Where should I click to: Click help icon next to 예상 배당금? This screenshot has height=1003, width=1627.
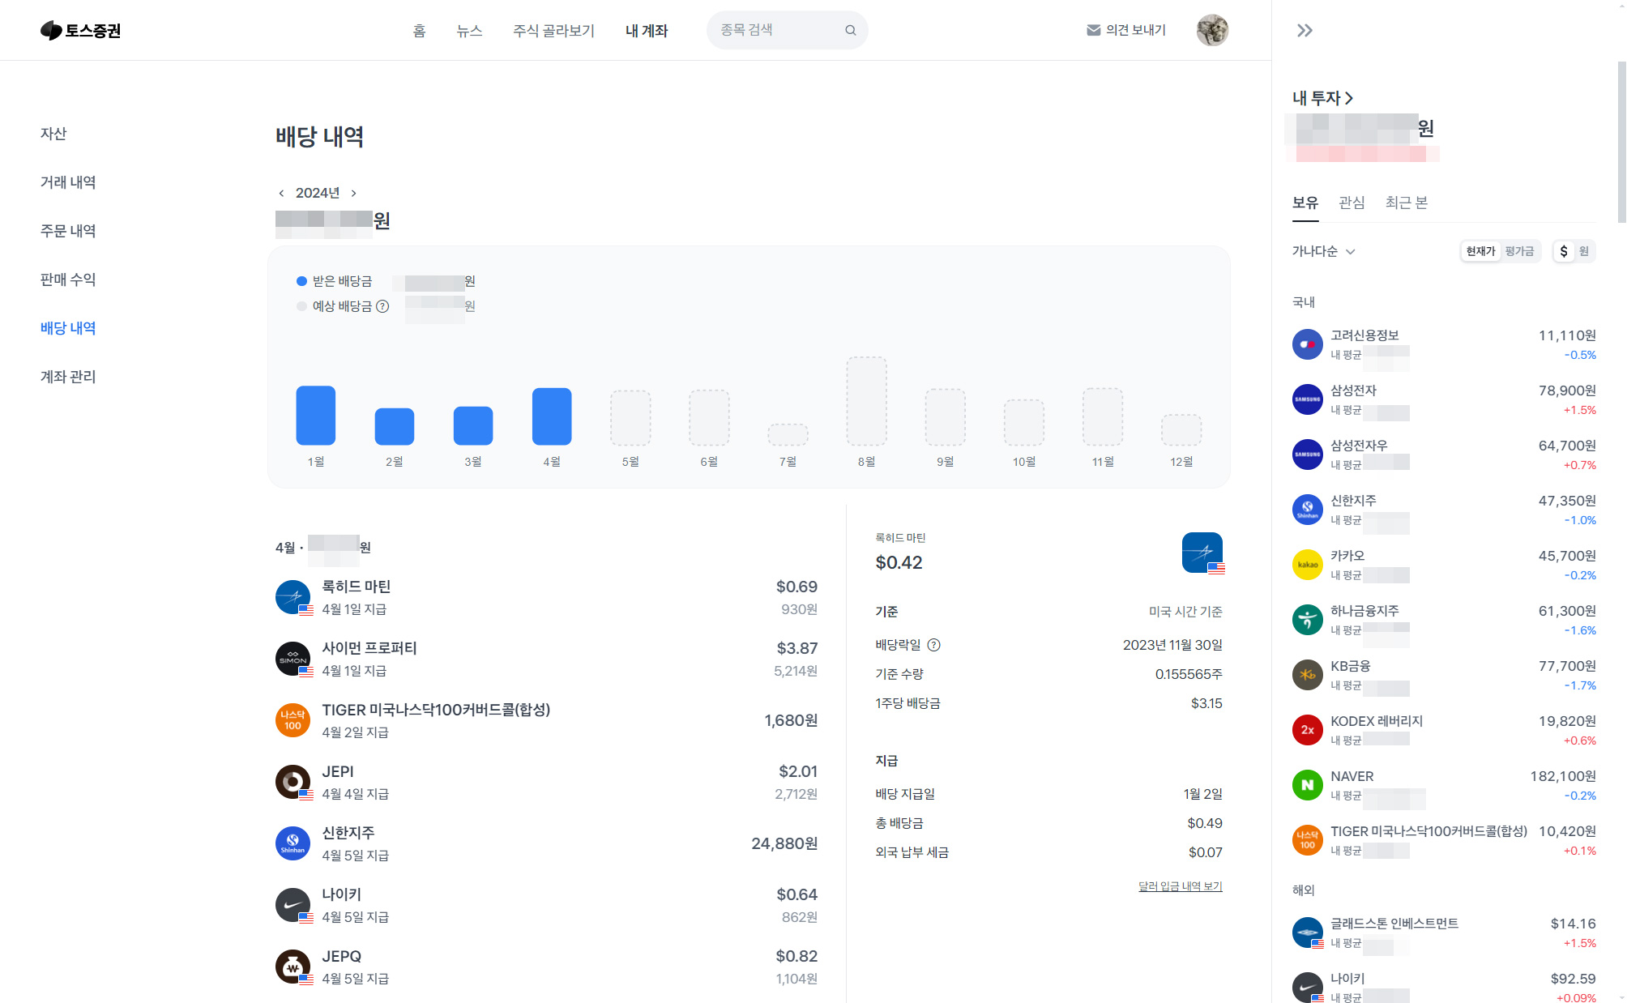point(383,306)
